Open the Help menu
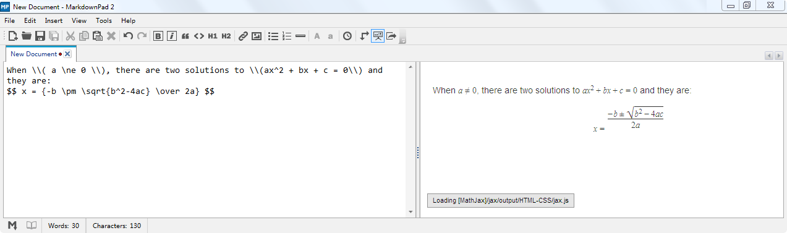Screen dimensions: 787x233 (129, 20)
